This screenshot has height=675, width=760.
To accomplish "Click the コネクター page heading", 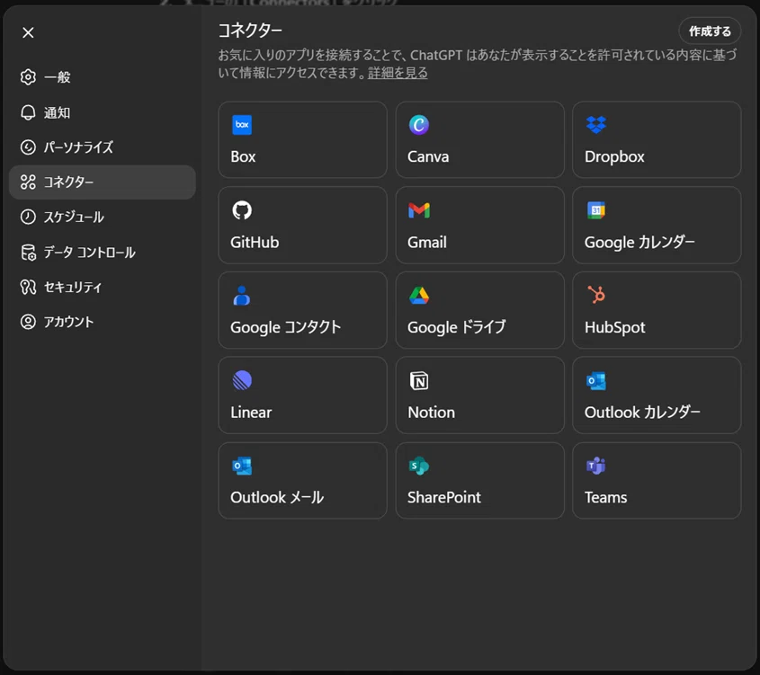I will [x=250, y=31].
